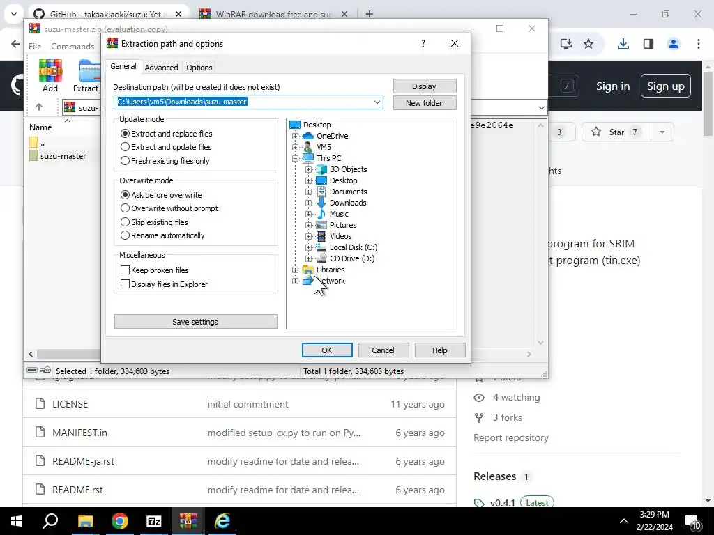Viewport: 714px width, 535px height.
Task: Expand the VM5 tree node
Action: point(295,147)
